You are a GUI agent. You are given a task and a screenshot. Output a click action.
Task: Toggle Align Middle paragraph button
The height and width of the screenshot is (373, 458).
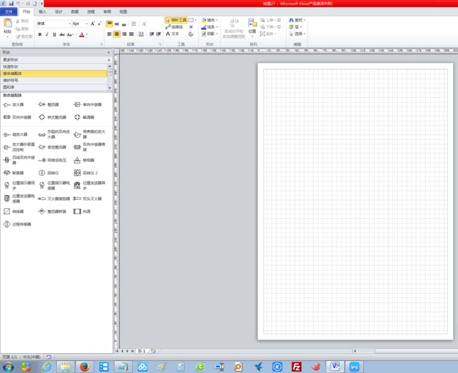click(117, 24)
